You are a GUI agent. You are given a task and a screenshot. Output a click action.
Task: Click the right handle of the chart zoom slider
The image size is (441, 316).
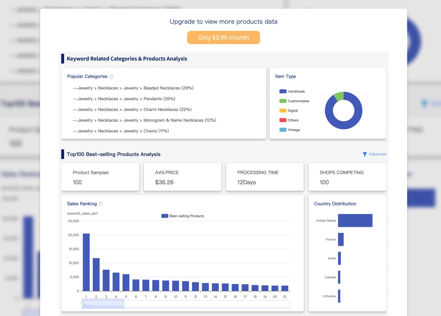point(123,304)
